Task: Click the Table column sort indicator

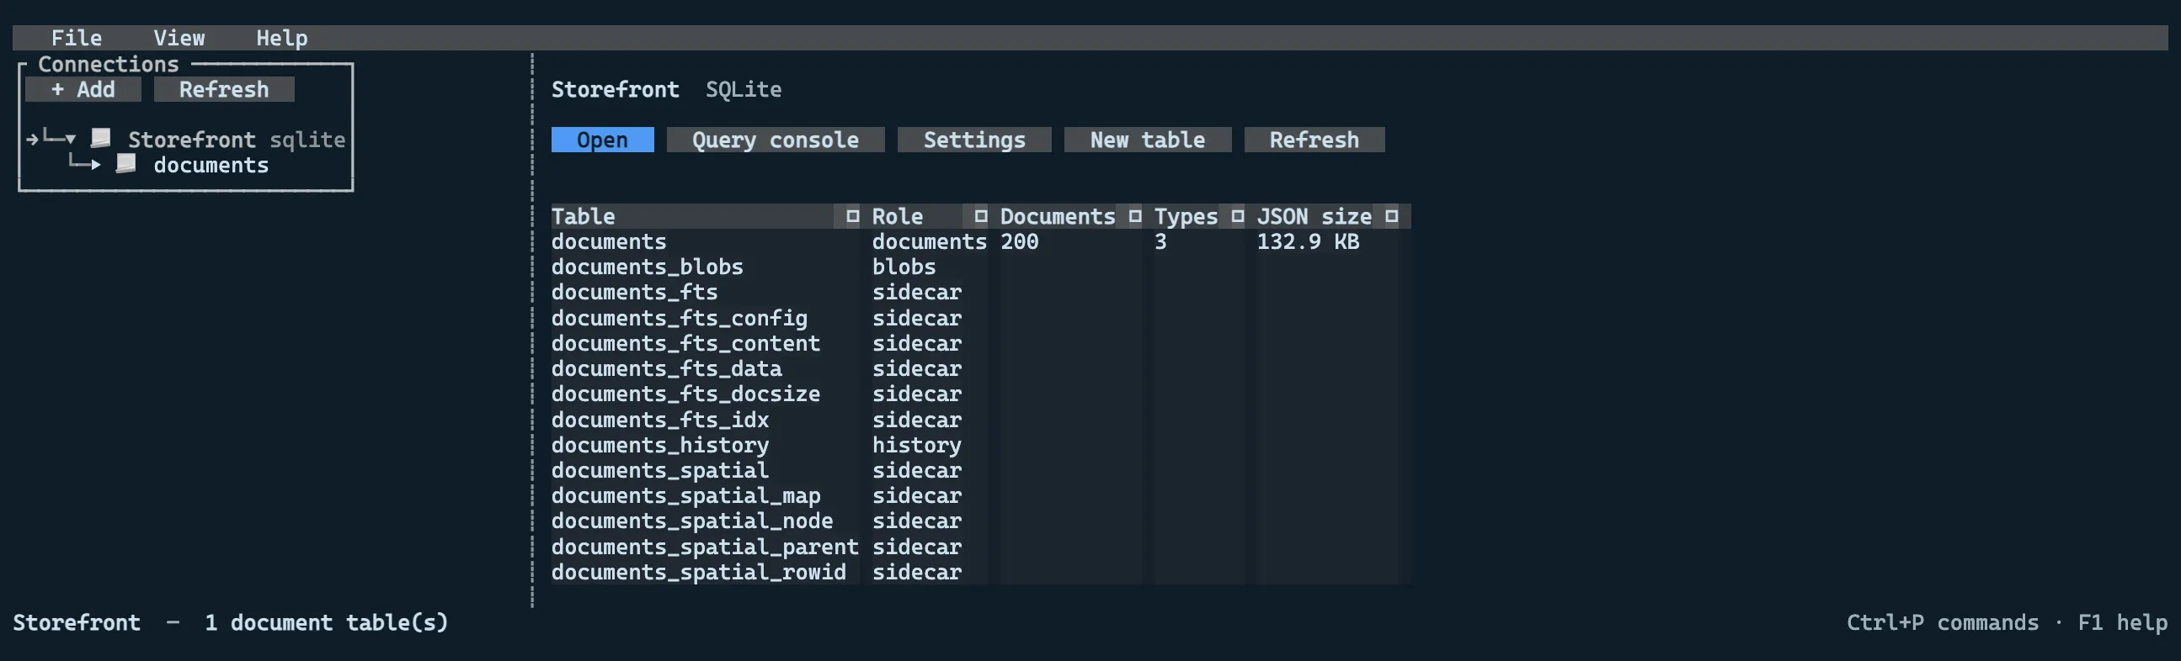Action: click(852, 216)
